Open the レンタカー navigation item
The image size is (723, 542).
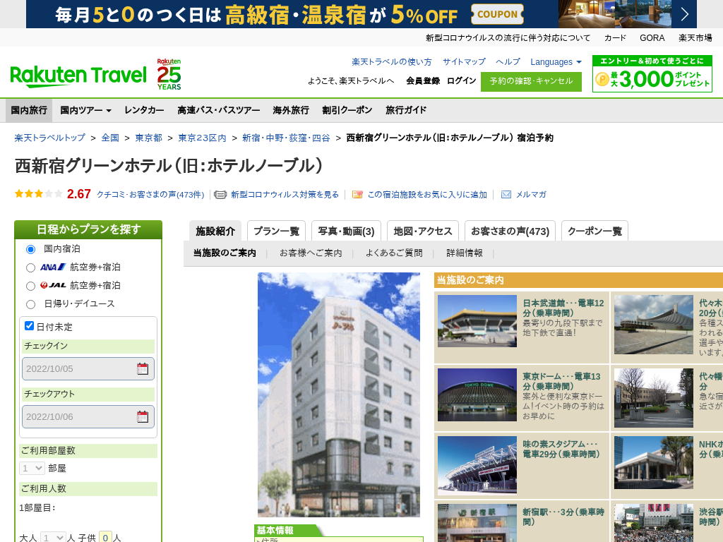click(x=144, y=111)
